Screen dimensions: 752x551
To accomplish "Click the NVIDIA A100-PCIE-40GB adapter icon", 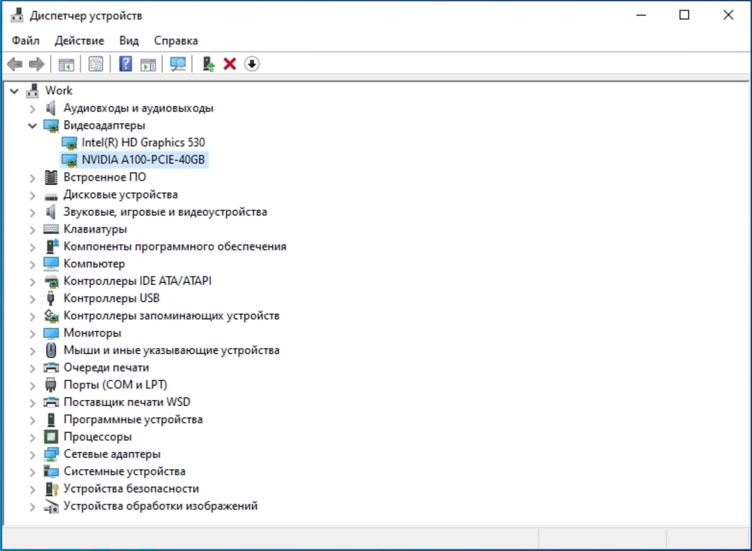I will 69,160.
